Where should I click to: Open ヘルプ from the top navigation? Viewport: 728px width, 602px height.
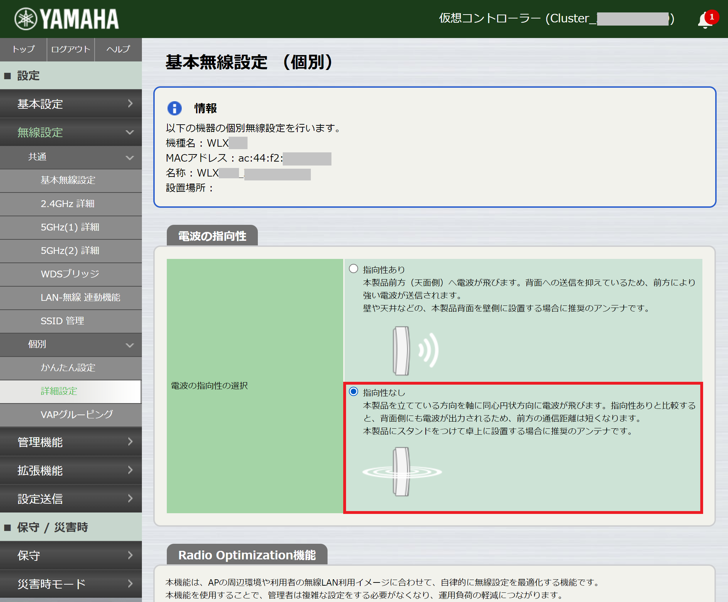point(118,50)
